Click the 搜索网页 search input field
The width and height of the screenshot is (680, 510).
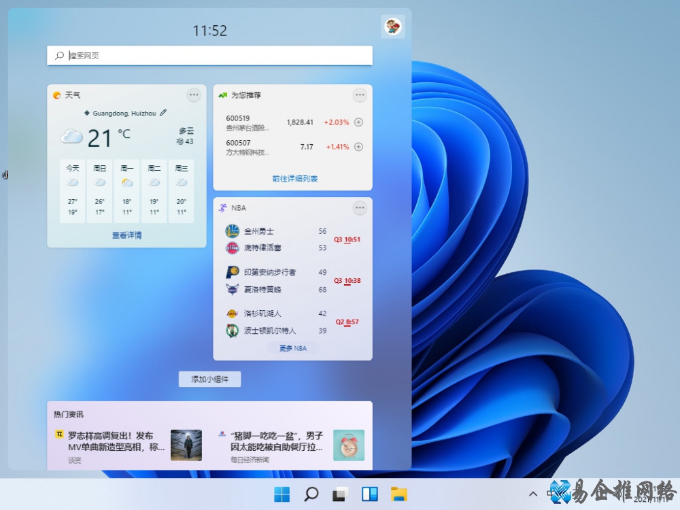[x=209, y=55]
